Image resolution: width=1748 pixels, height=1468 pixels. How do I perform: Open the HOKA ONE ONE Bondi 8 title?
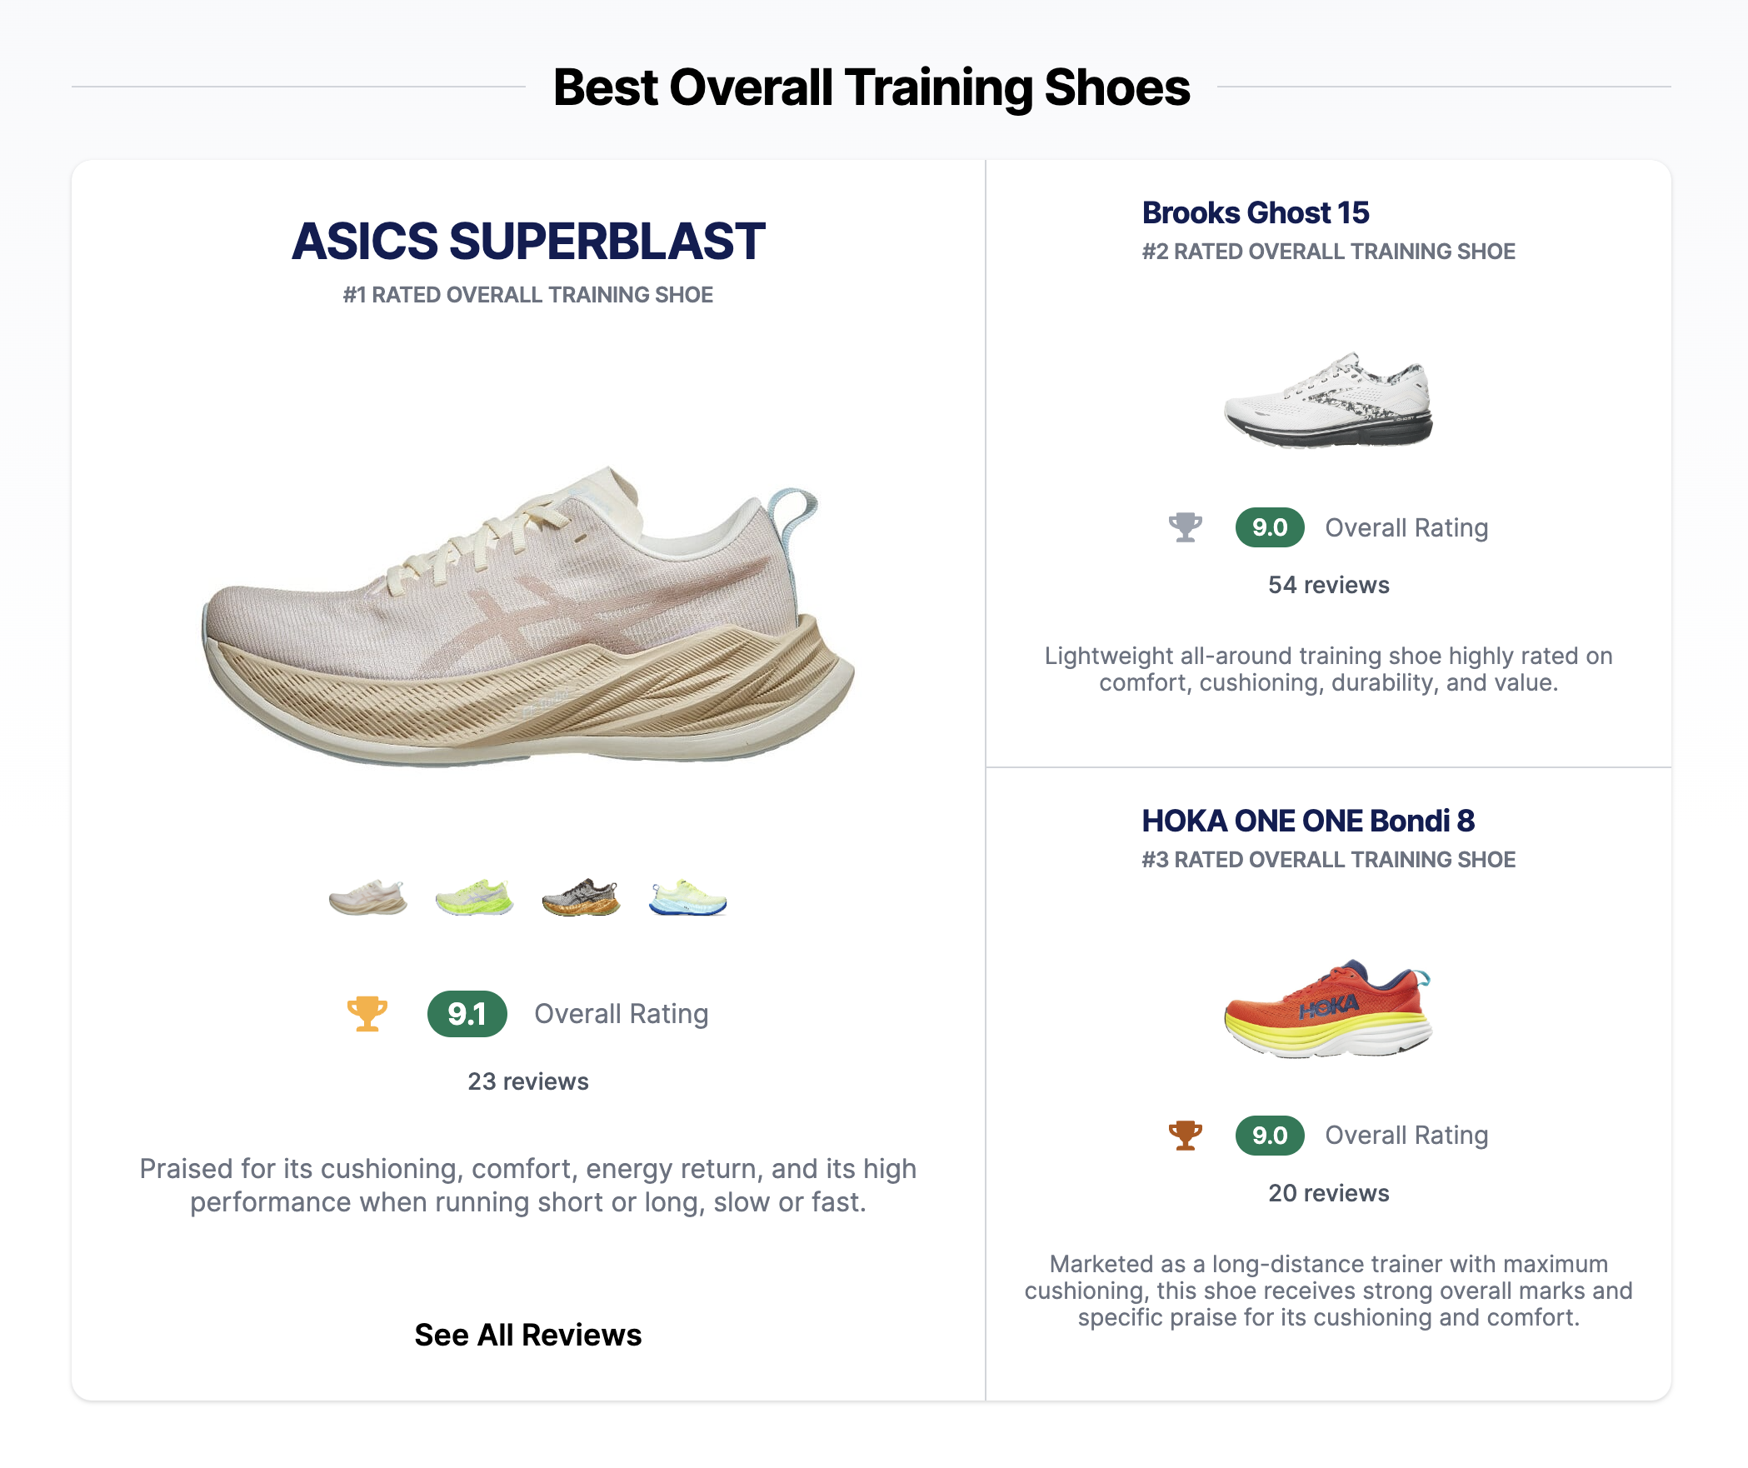point(1308,821)
